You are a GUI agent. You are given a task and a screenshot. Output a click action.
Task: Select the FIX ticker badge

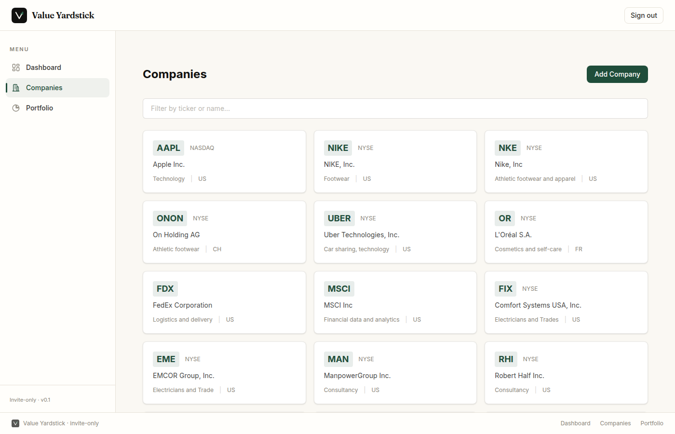click(505, 289)
